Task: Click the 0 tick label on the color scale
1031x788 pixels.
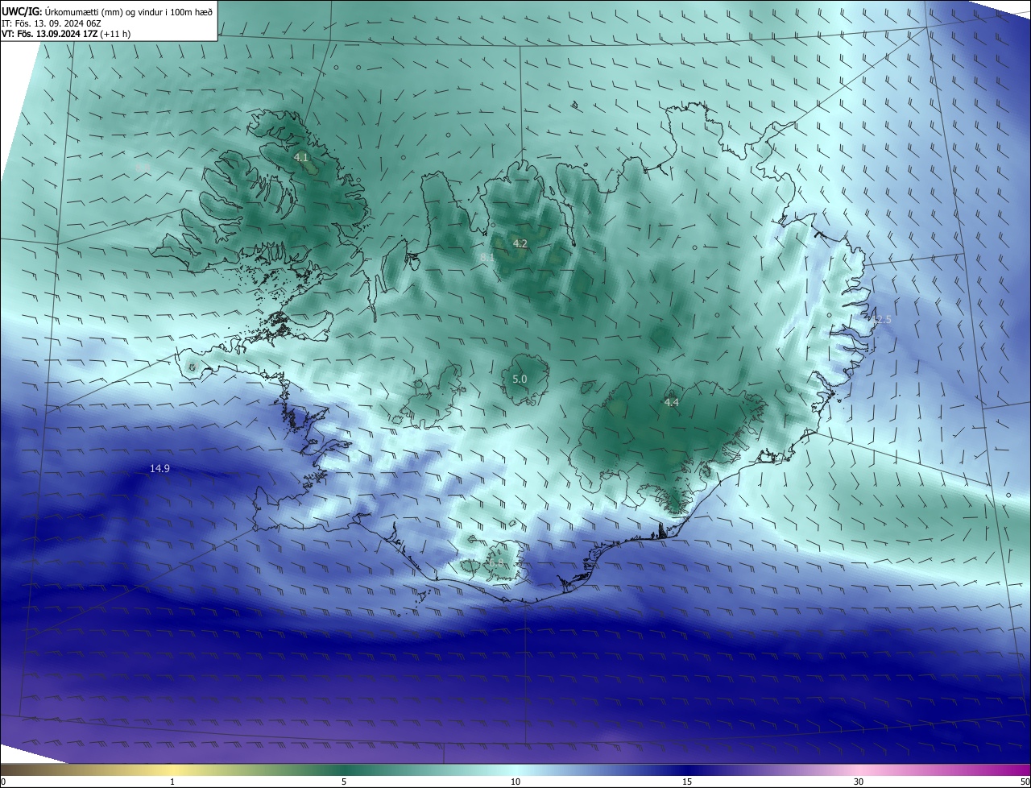Action: (2, 782)
